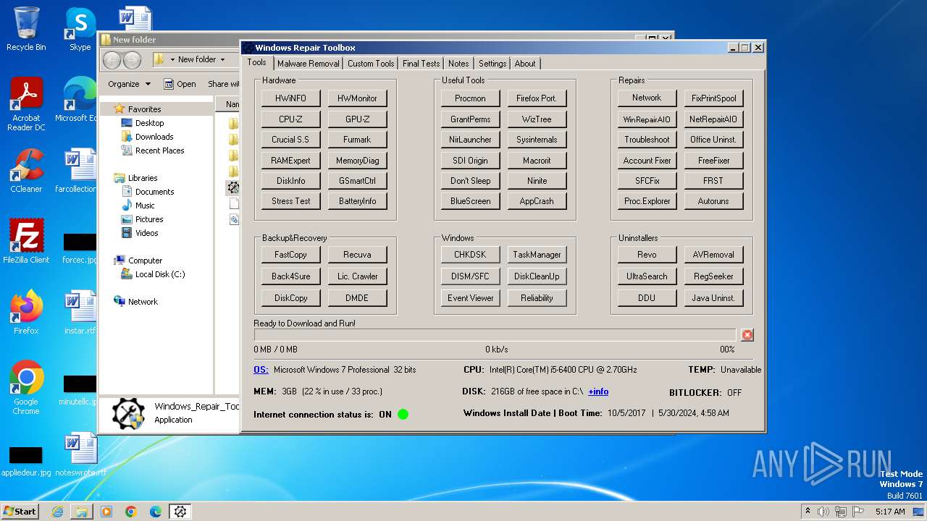Click Java Uninst. button
The width and height of the screenshot is (927, 521).
click(713, 298)
